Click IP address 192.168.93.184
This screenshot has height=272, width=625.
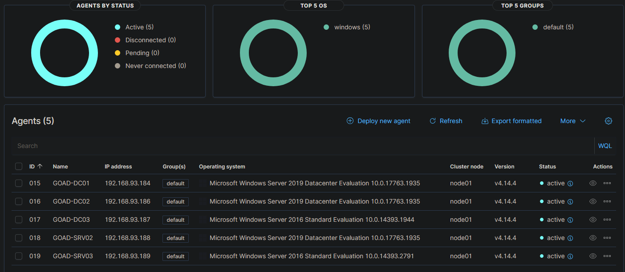point(128,183)
